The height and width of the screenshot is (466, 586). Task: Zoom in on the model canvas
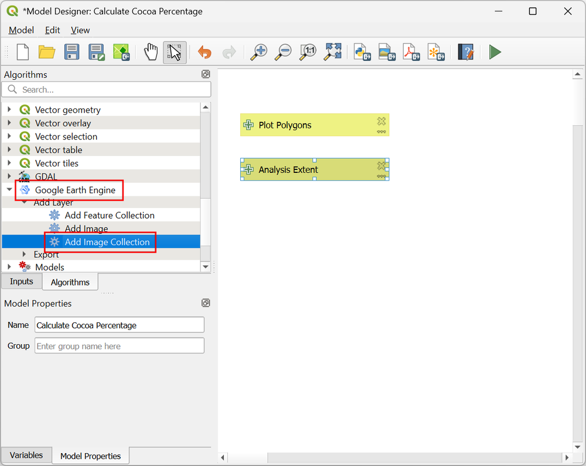(258, 52)
